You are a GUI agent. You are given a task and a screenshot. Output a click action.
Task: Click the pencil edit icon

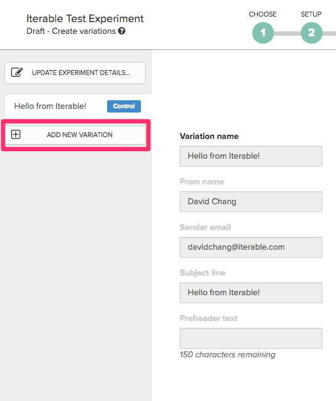pyautogui.click(x=17, y=73)
